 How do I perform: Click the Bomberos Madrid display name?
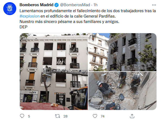(x=36, y=5)
